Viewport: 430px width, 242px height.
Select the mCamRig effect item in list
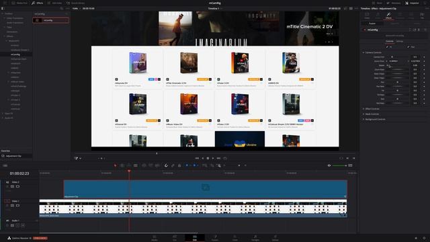coord(51,20)
